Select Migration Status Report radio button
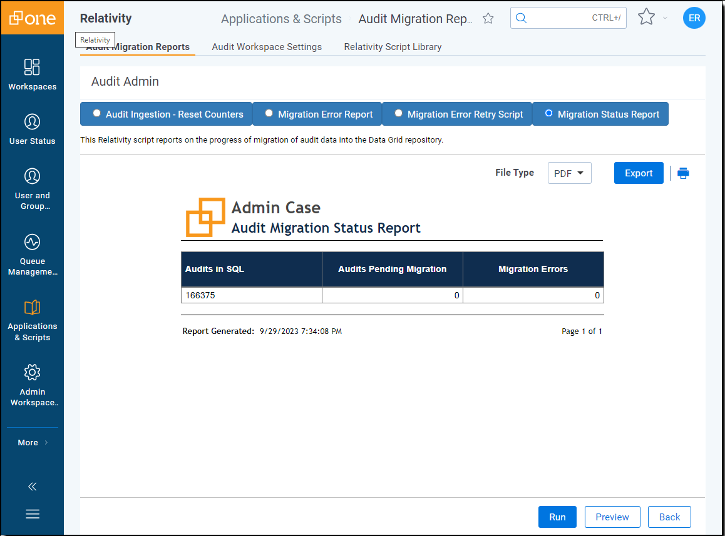The image size is (725, 536). coord(549,114)
